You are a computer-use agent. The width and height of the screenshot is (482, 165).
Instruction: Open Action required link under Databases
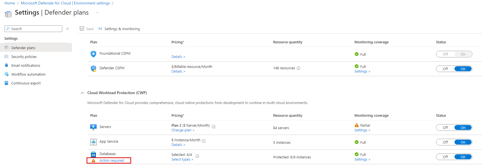[x=112, y=160]
